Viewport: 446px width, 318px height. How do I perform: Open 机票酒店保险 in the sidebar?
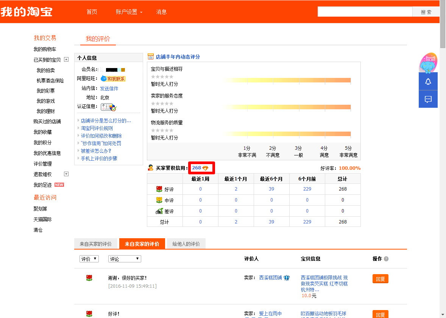(50, 81)
